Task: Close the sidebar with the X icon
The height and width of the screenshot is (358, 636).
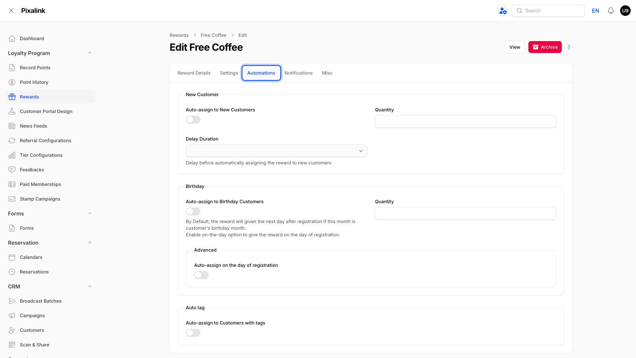Action: 11,11
